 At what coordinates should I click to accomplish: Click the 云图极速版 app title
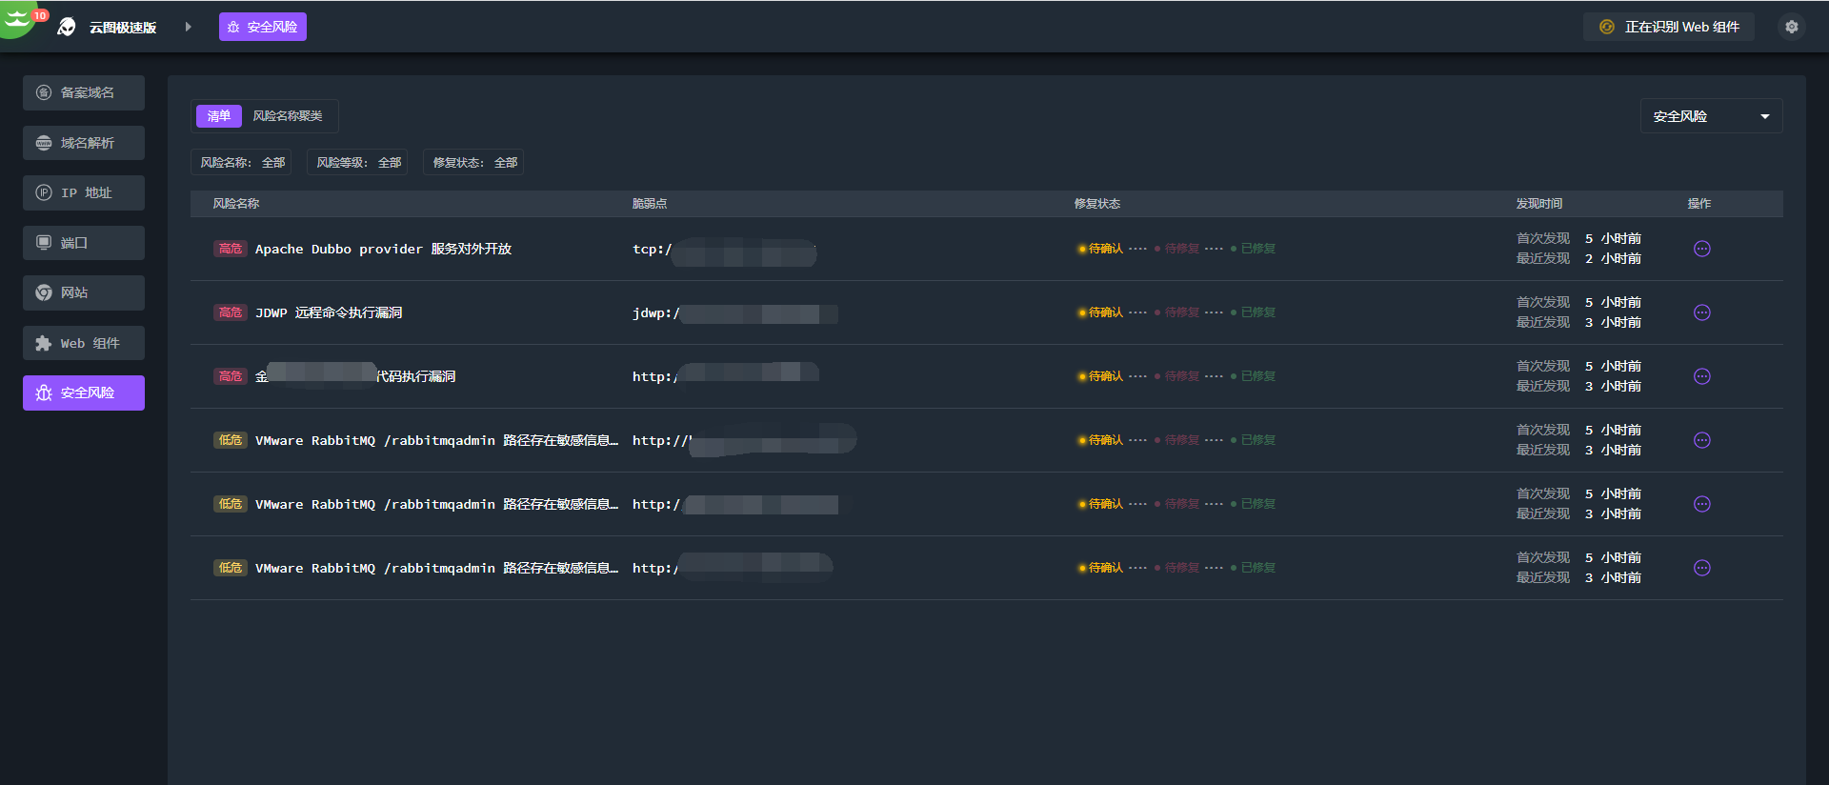click(x=122, y=28)
